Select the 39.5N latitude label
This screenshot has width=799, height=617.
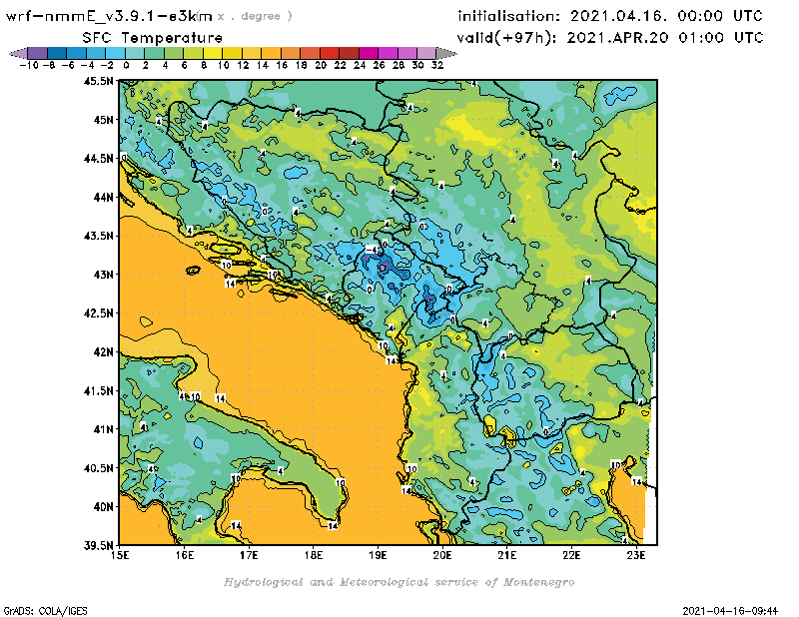[x=98, y=545]
